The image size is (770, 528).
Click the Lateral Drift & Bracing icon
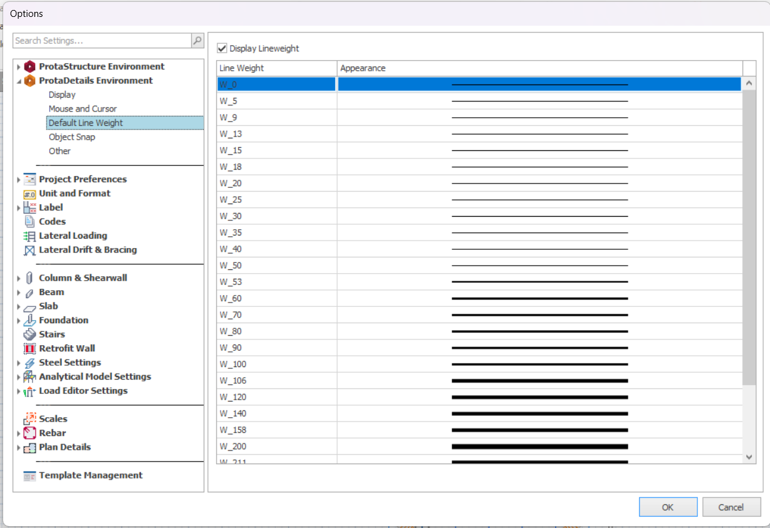[29, 250]
